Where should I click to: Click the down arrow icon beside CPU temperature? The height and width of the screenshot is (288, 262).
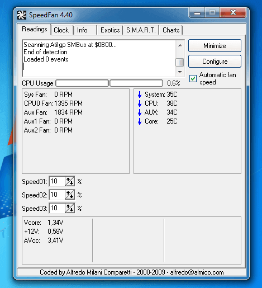tap(140, 103)
